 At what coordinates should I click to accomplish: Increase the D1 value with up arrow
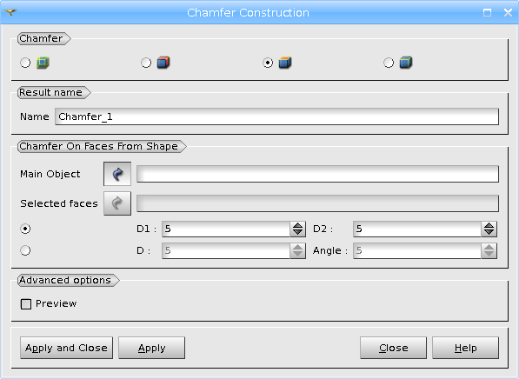pyautogui.click(x=297, y=225)
